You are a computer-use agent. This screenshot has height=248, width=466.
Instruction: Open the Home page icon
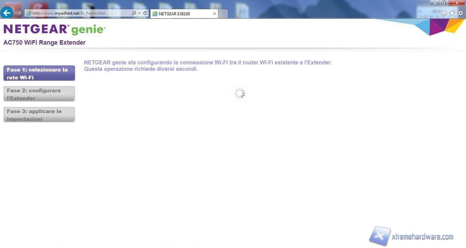[x=444, y=13]
